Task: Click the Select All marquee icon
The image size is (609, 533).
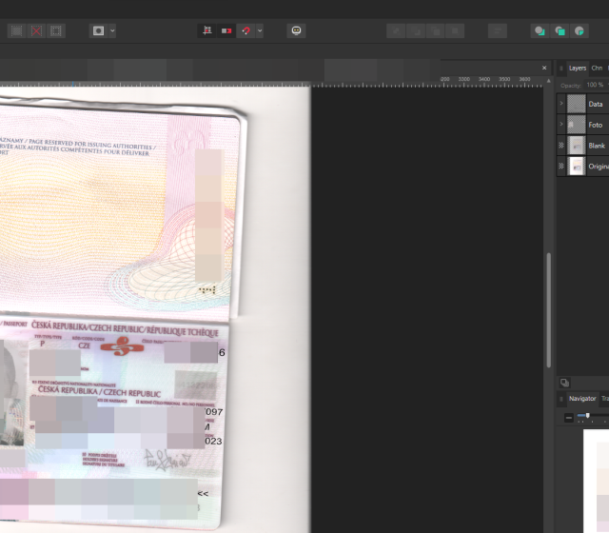Action: pyautogui.click(x=16, y=30)
